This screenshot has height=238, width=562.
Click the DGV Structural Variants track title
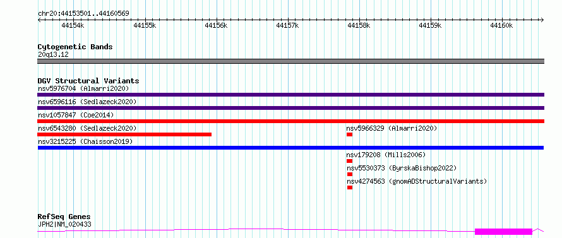88,81
